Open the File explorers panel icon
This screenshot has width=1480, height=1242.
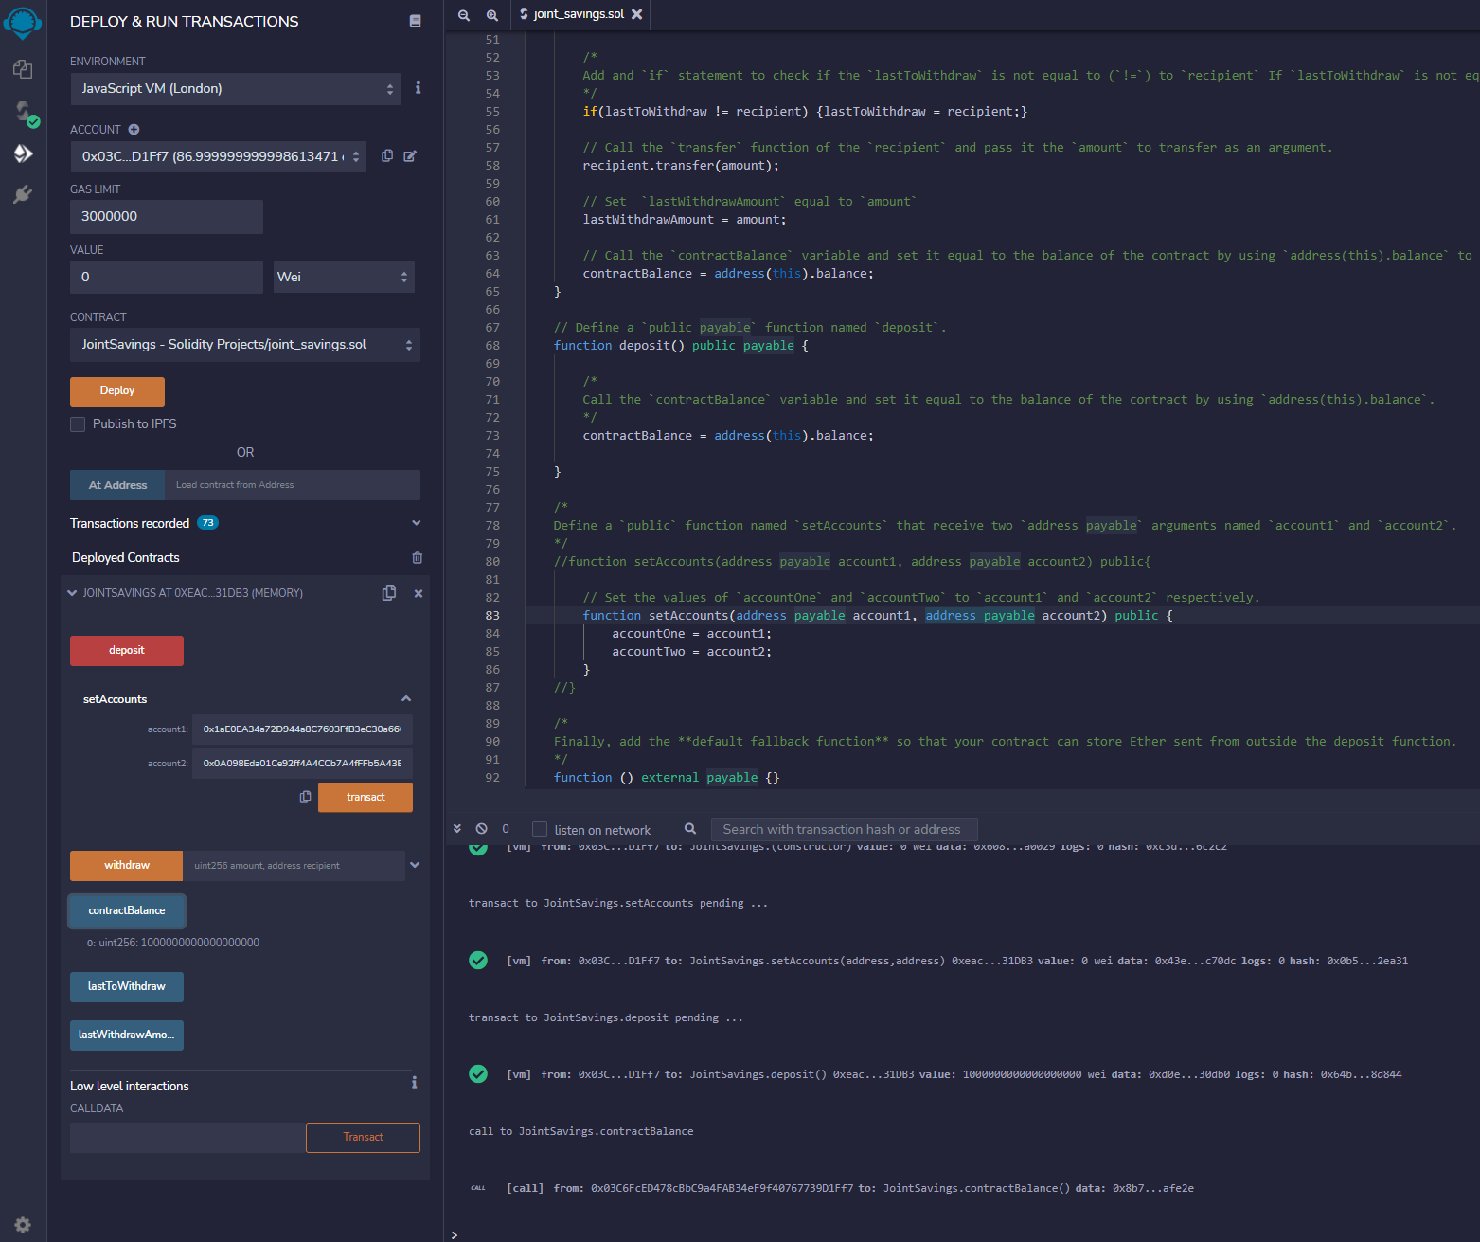pos(22,69)
